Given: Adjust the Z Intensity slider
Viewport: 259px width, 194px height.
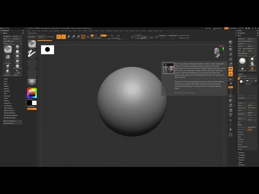Looking at the screenshot, I should pos(119,38).
